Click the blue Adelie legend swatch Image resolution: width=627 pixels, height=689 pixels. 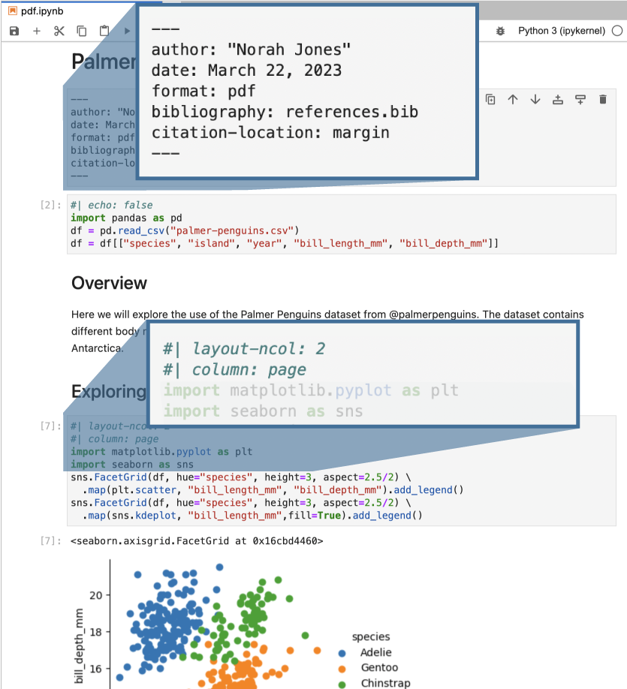342,654
